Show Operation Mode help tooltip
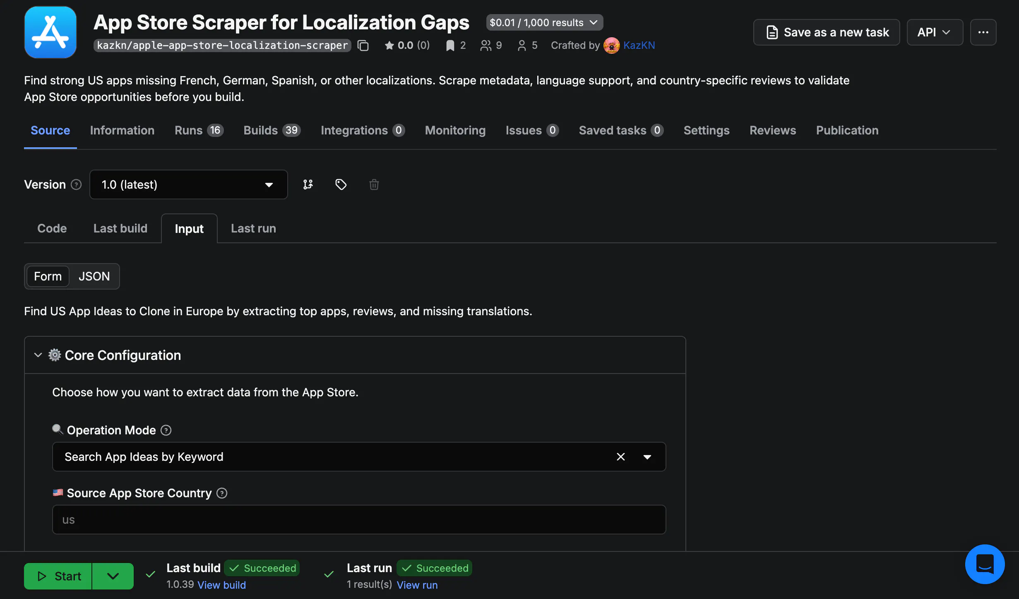 pos(166,430)
